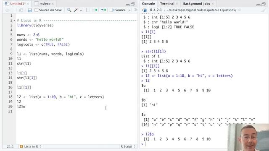Screen dimensions: 269x151
Task: Click the l1[[1]] line in editor
Action: tap(24, 88)
